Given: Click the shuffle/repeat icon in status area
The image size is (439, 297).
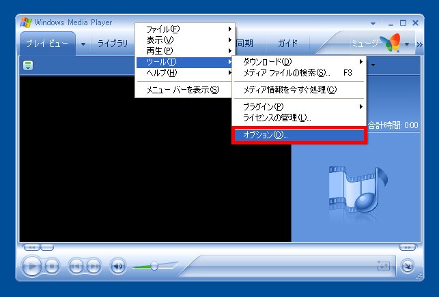Looking at the screenshot, I should point(383,265).
